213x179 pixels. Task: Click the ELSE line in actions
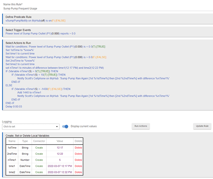[x=9, y=85]
